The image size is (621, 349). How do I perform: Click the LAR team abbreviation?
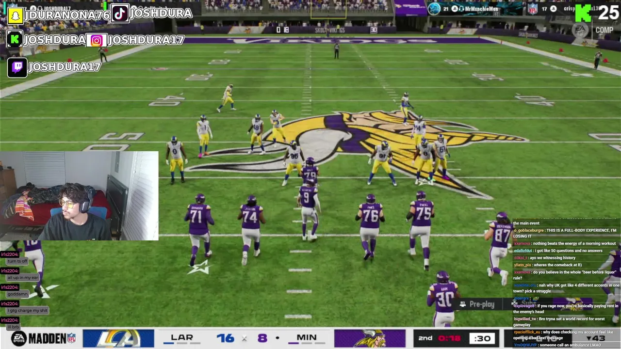(182, 337)
